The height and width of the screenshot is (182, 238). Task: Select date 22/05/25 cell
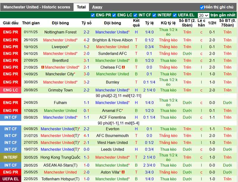point(31,179)
